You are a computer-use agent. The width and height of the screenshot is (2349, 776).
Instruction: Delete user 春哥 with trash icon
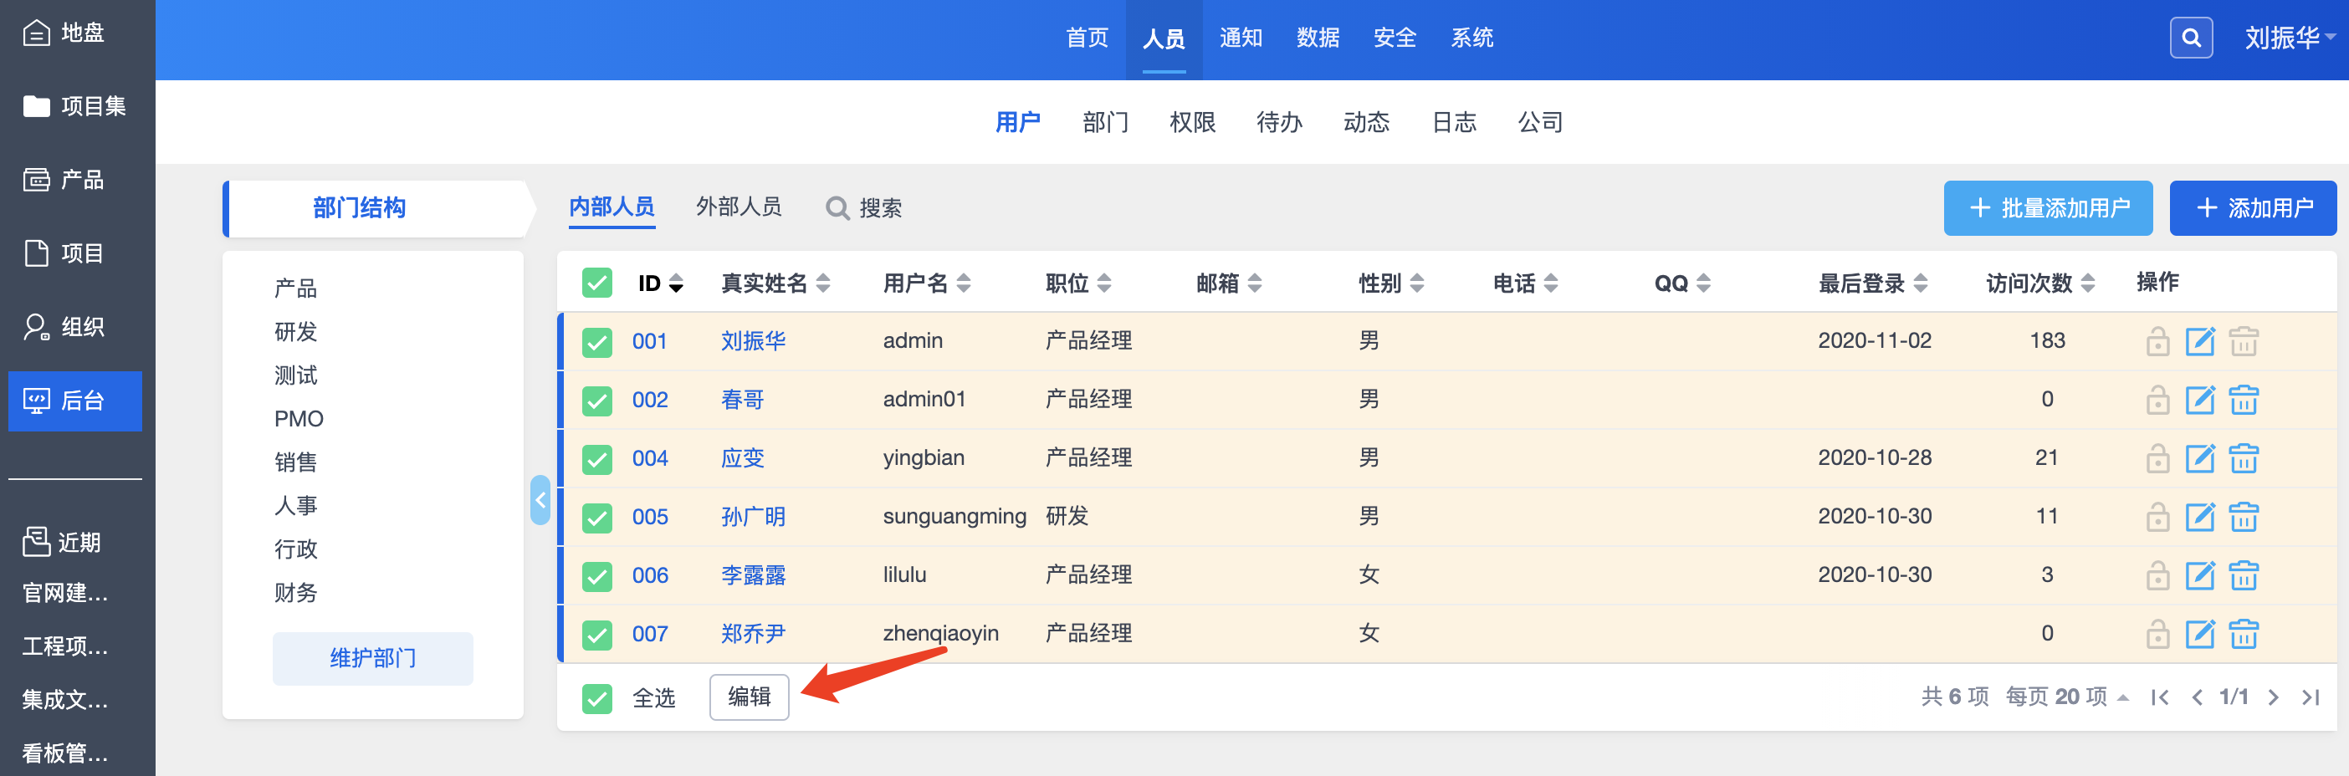tap(2244, 401)
